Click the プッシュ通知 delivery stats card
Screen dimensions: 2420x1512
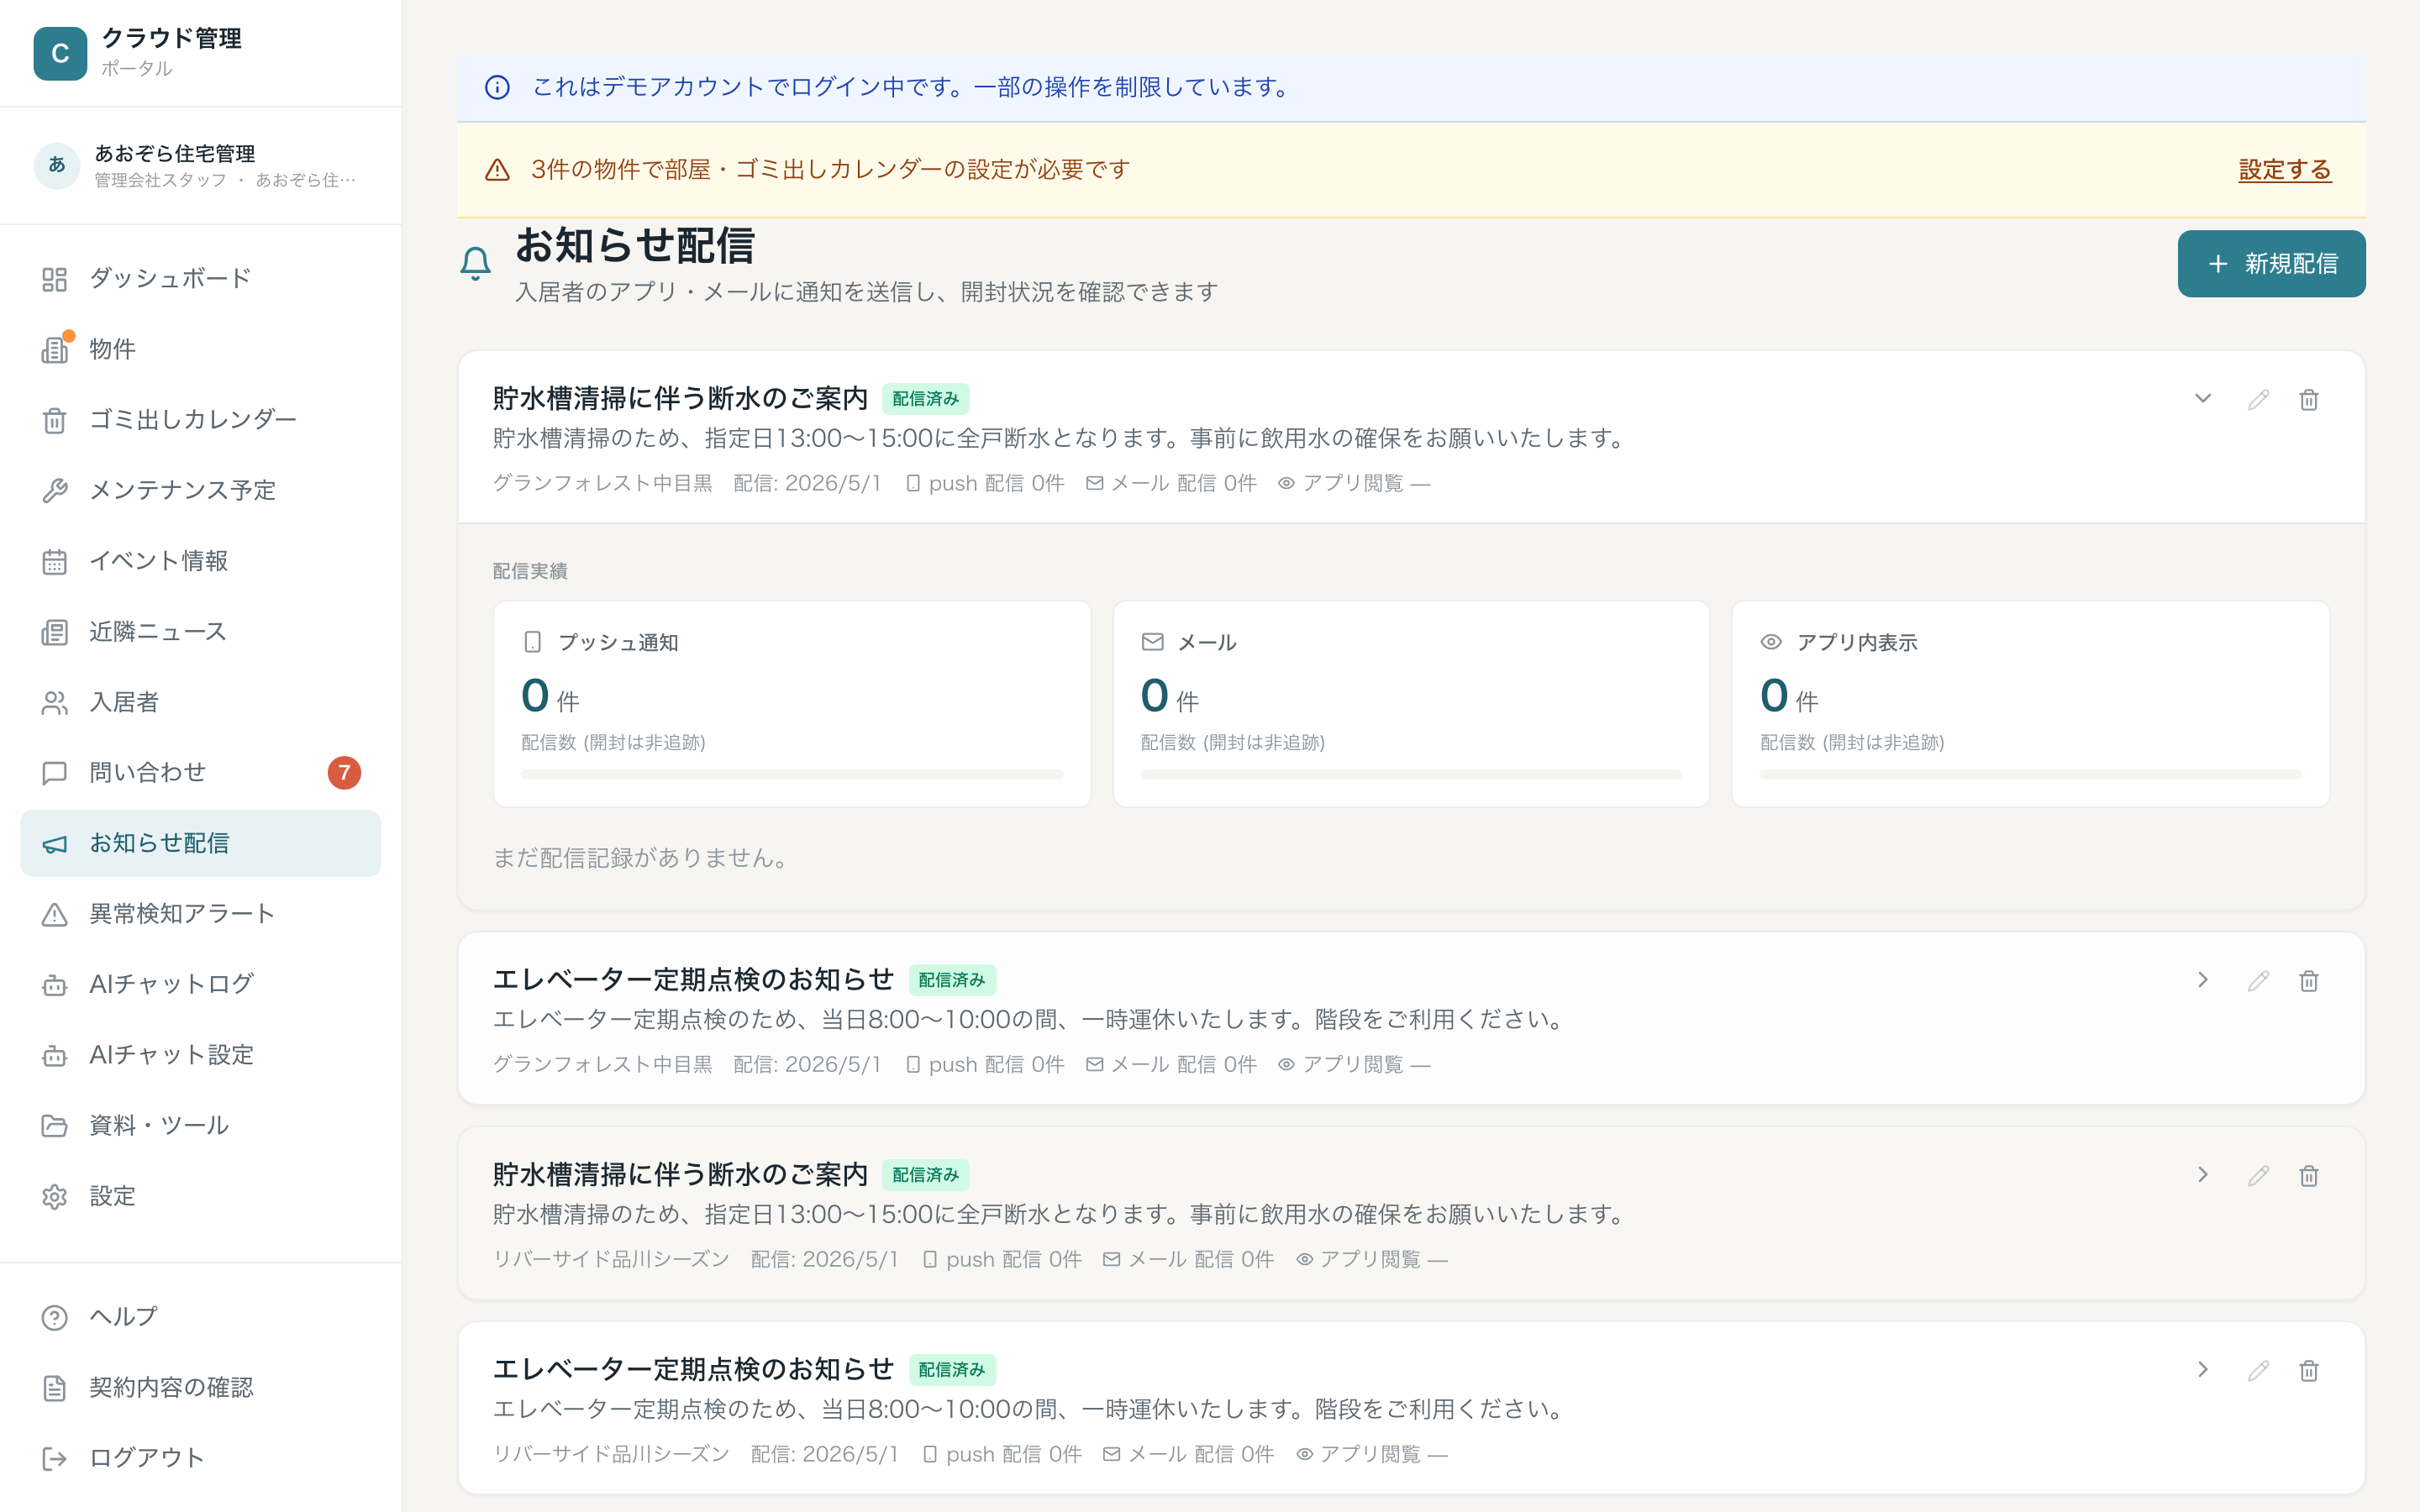[791, 704]
